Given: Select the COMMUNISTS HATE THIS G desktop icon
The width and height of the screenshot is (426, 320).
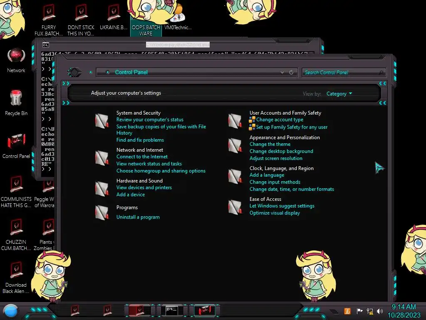Looking at the screenshot, I should coord(16,192).
